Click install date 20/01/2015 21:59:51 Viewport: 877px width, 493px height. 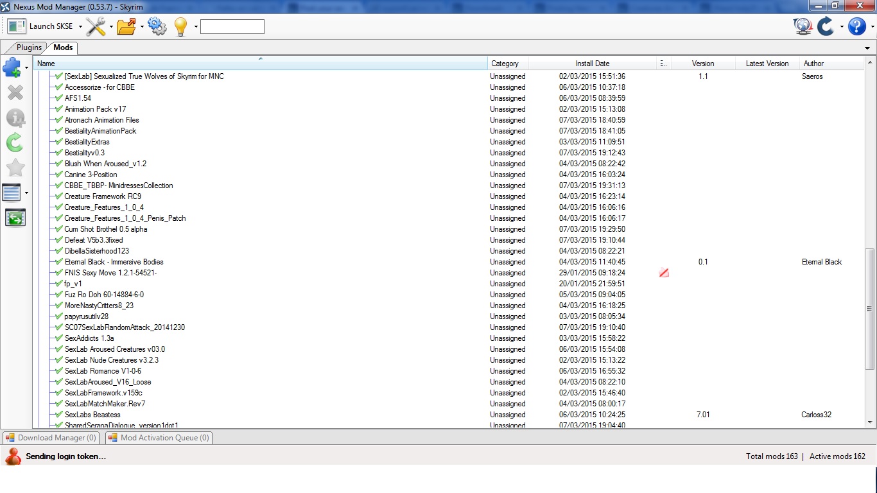592,284
